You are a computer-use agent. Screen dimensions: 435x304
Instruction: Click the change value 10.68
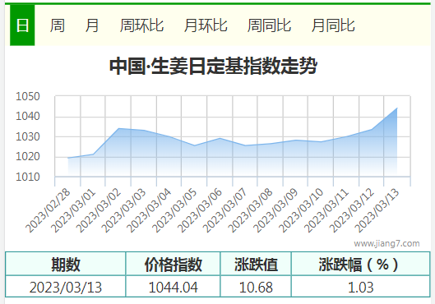pyautogui.click(x=256, y=287)
